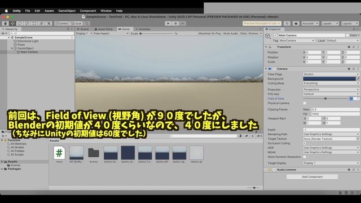Toggle the Main Camera active checkbox
Image resolution: width=361 pixels, height=203 pixels.
pyautogui.click(x=275, y=36)
